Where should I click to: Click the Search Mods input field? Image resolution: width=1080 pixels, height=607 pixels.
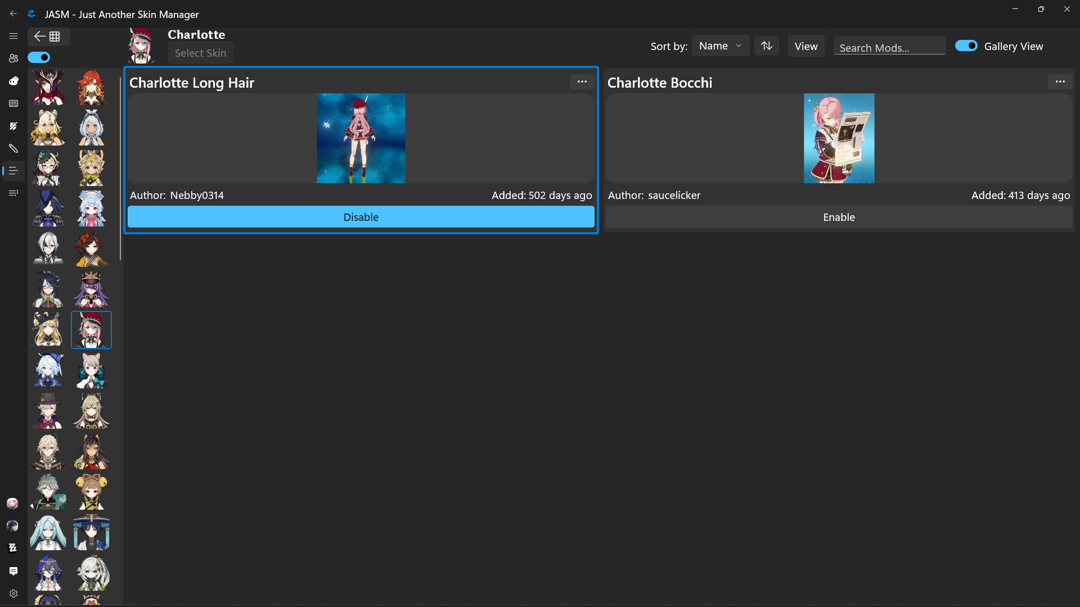pyautogui.click(x=890, y=47)
